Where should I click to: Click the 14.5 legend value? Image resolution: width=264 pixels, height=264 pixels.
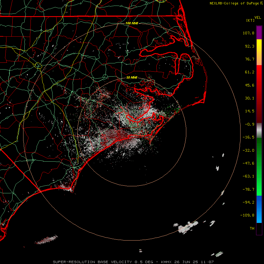click(250, 111)
